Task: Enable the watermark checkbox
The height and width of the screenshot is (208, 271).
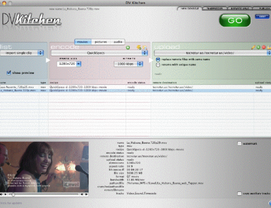Action: (239, 144)
